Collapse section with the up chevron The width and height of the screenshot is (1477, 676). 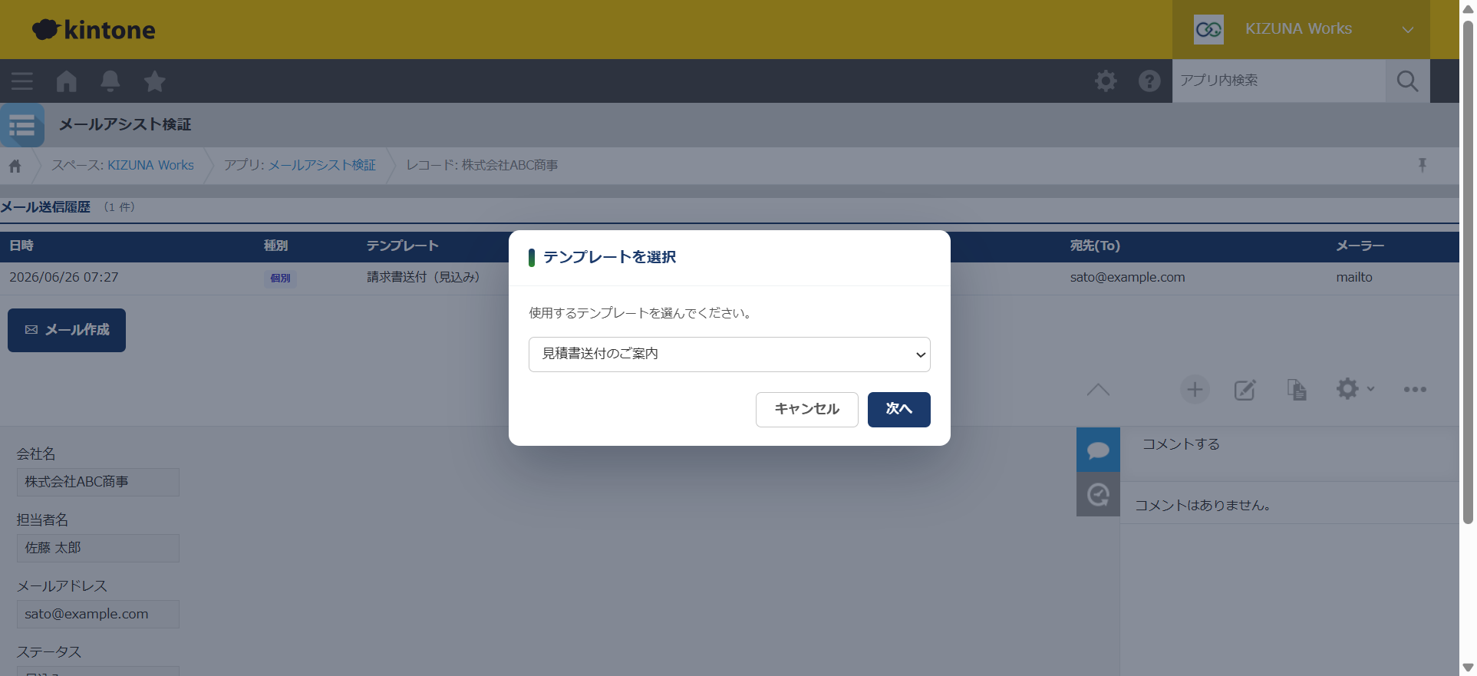pyautogui.click(x=1098, y=390)
